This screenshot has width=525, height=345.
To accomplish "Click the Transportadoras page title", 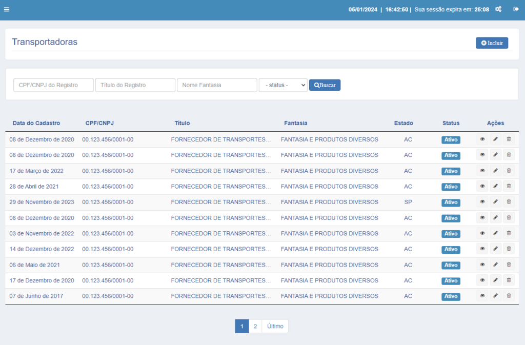I will click(x=45, y=42).
